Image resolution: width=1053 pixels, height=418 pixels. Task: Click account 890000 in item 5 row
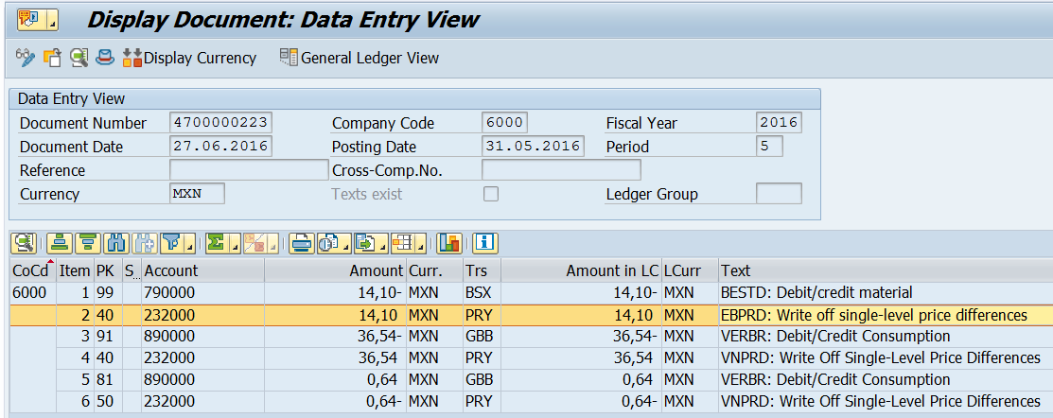pyautogui.click(x=202, y=380)
